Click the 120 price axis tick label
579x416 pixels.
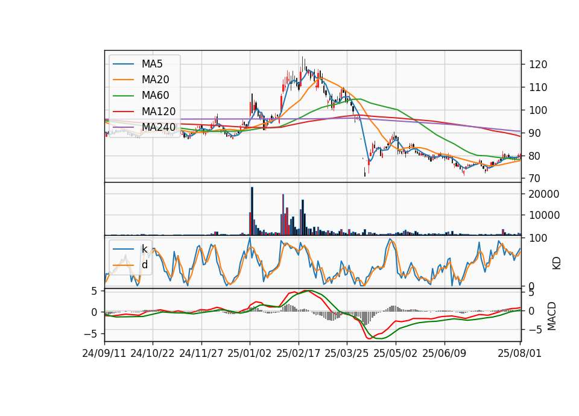(x=539, y=65)
